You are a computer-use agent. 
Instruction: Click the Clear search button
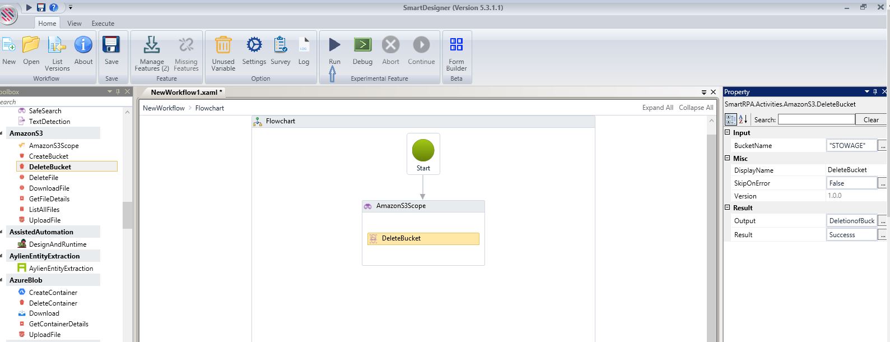(x=870, y=119)
